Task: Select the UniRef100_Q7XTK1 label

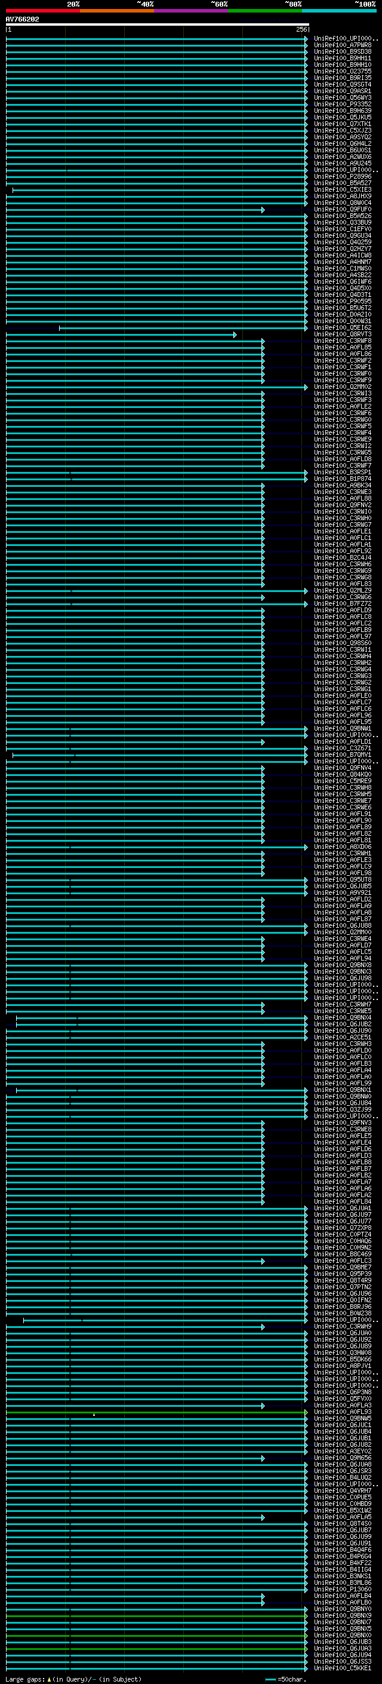Action: click(342, 124)
